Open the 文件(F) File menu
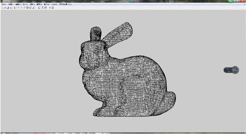 [4, 5]
